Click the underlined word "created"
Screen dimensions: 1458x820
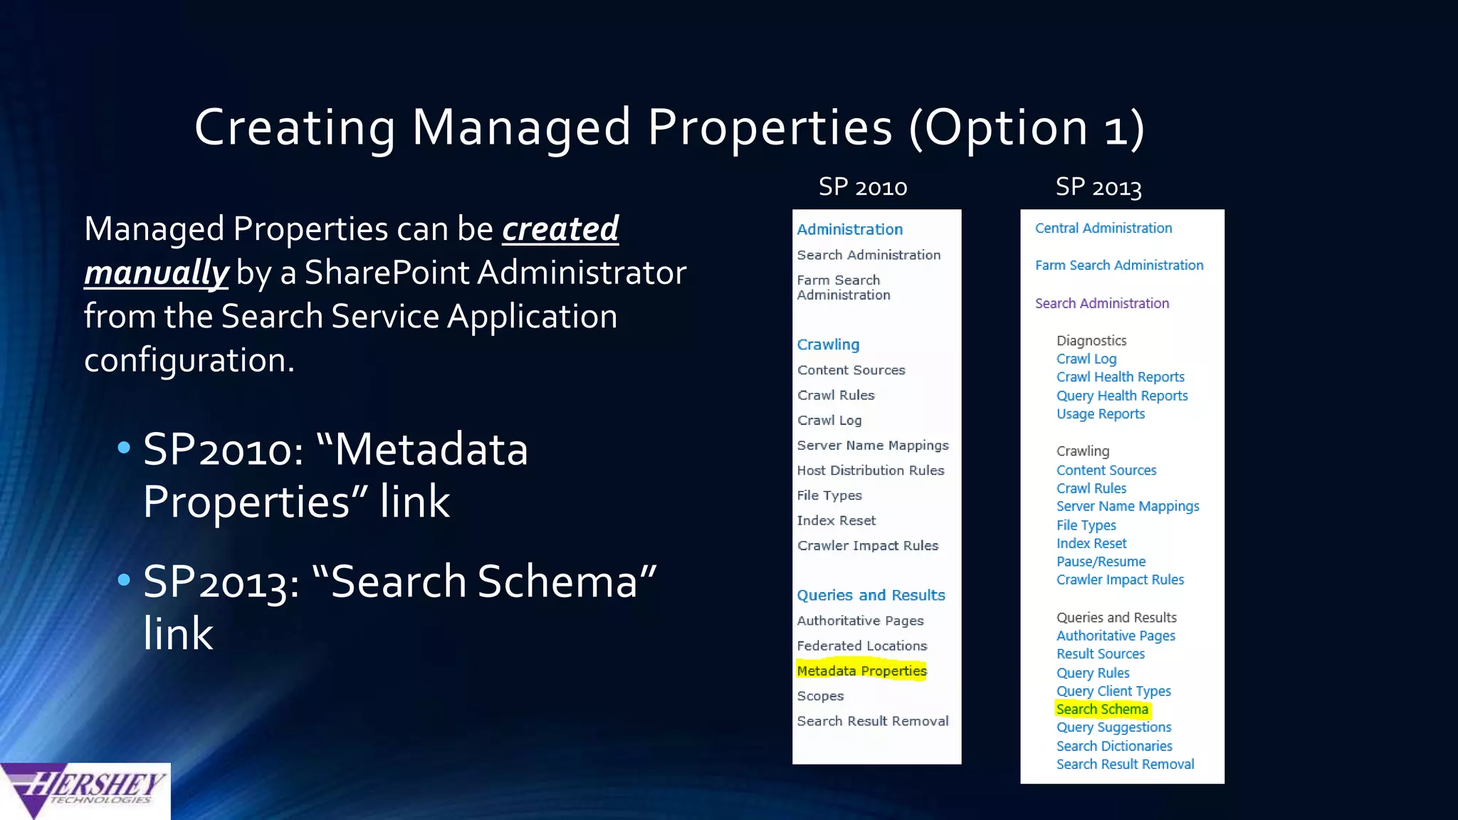[x=560, y=229]
